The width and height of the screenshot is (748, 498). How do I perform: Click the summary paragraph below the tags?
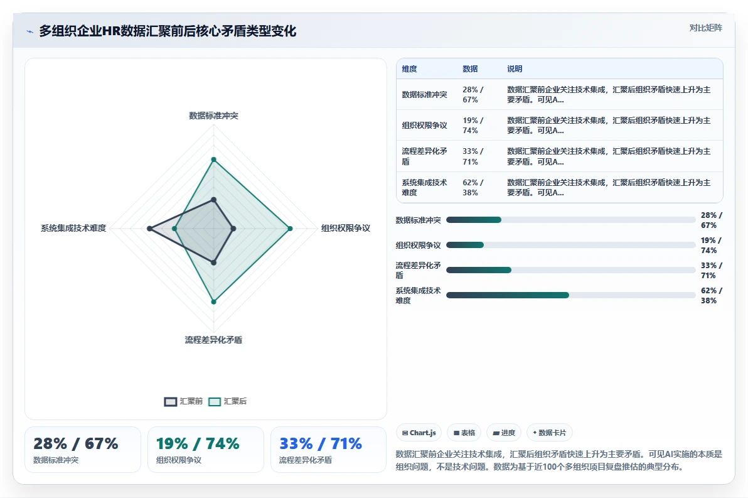pyautogui.click(x=559, y=460)
